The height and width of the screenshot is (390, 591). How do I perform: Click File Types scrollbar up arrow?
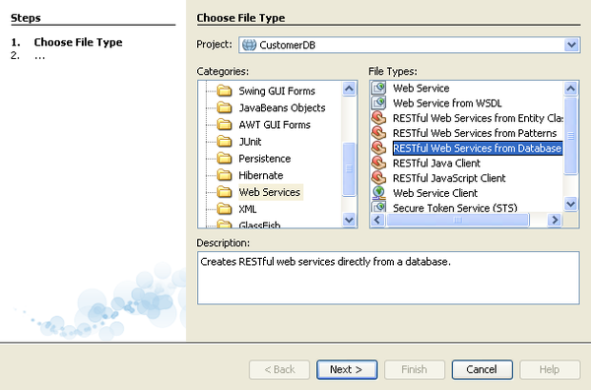pos(571,89)
